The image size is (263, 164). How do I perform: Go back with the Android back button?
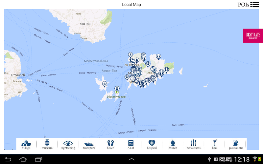click(8, 159)
